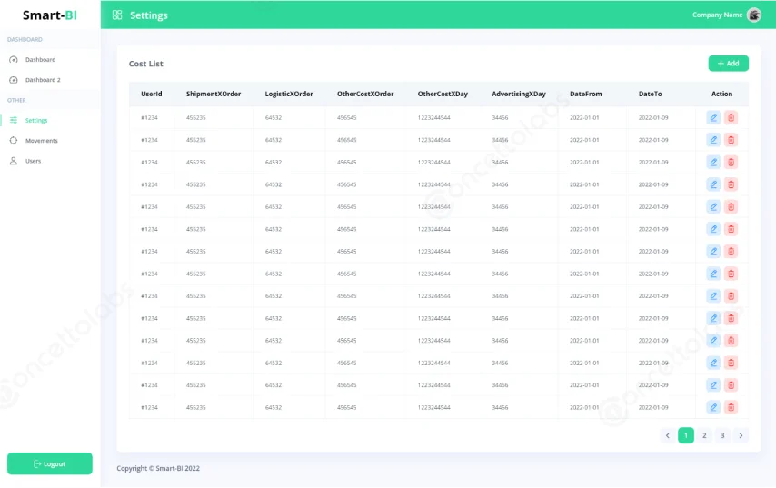This screenshot has width=776, height=488.
Task: Select page 3 in pagination
Action: pyautogui.click(x=722, y=435)
